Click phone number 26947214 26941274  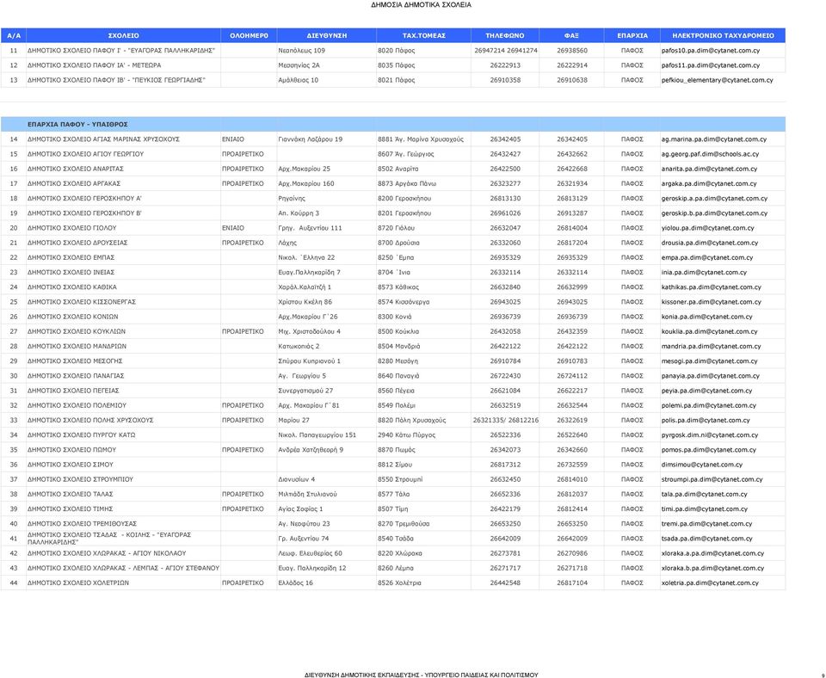506,51
